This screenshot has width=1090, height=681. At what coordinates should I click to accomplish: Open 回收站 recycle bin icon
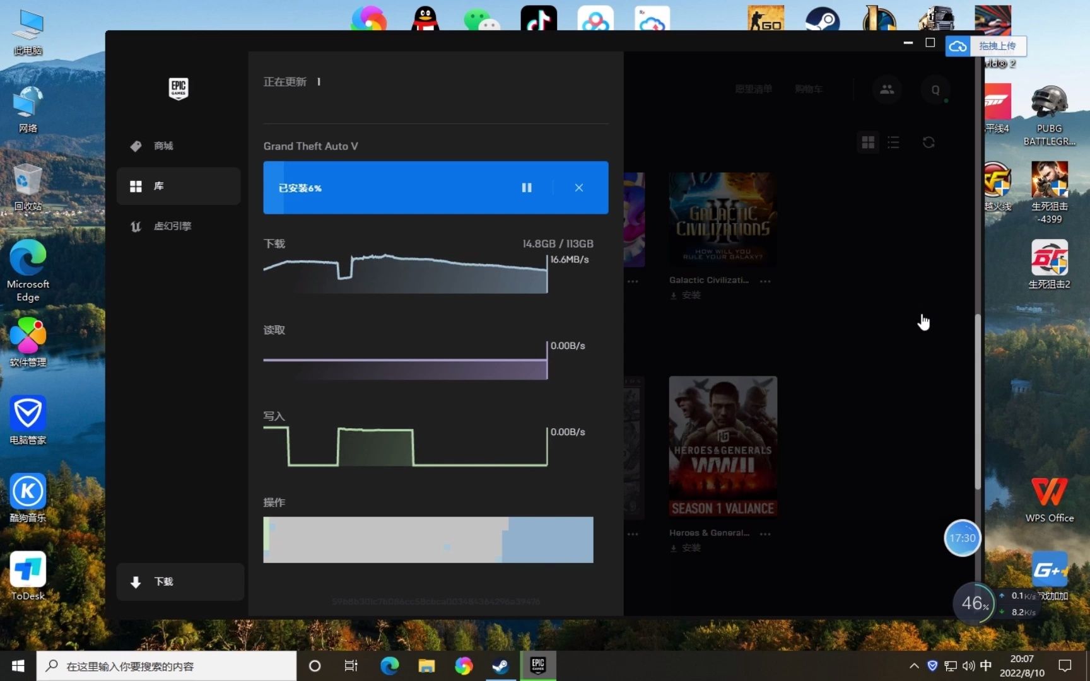point(28,188)
